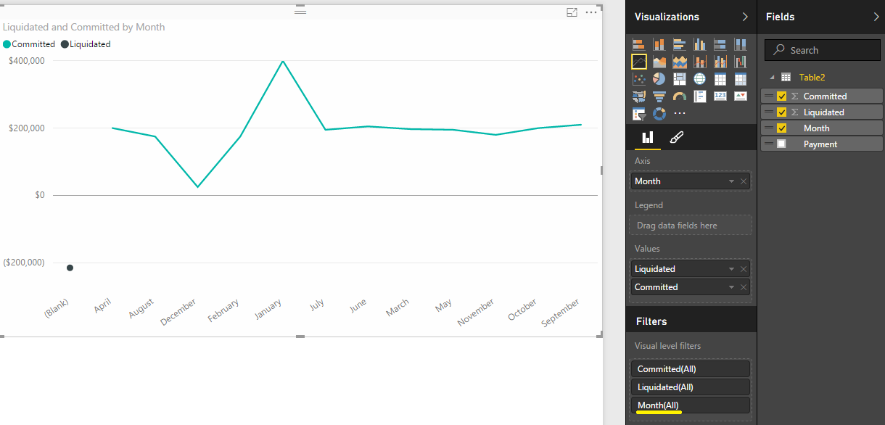Image resolution: width=885 pixels, height=425 pixels.
Task: Select the scatter chart visualization
Action: [639, 79]
